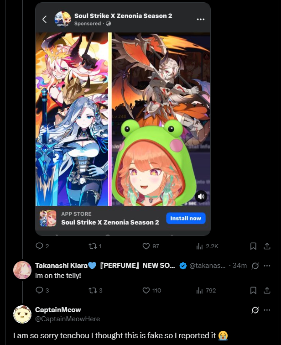Open the three-dot menu on sponsored ad
This screenshot has height=345, width=281.
(x=201, y=19)
